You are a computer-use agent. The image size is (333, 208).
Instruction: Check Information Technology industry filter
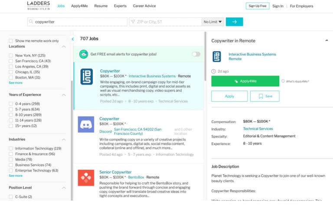coord(10,148)
